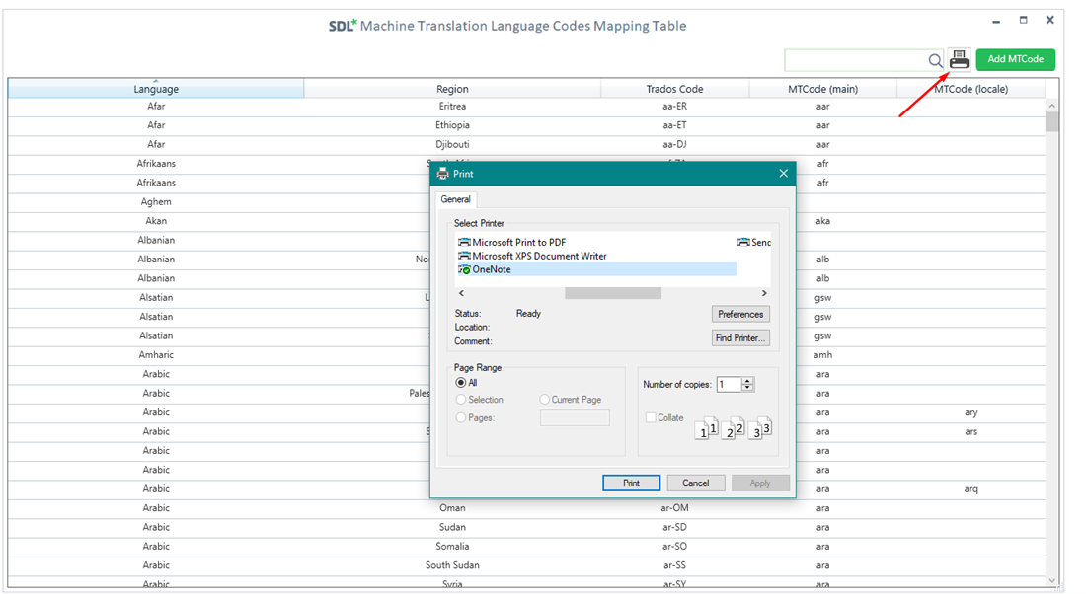
Task: Click the table scrollbar down arrow
Action: point(1052,581)
